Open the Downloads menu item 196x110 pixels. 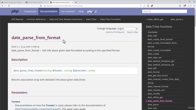point(30,11)
